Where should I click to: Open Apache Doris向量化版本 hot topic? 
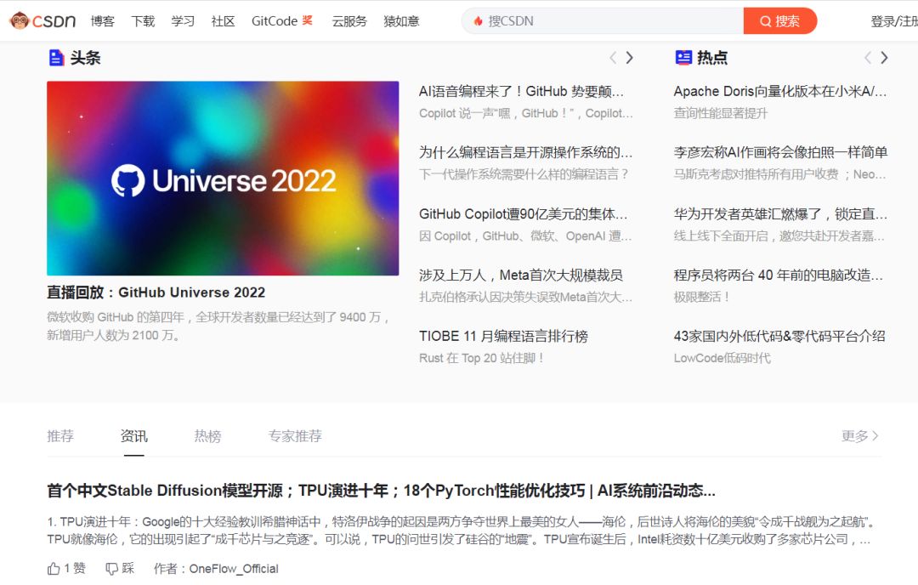coord(780,91)
